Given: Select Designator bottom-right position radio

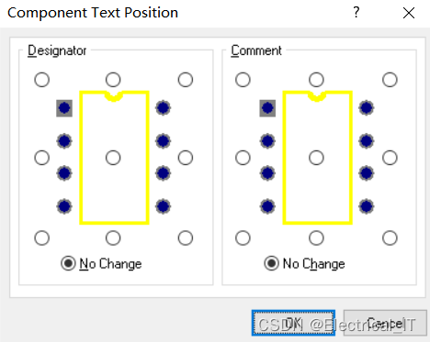Looking at the screenshot, I should click(x=186, y=237).
